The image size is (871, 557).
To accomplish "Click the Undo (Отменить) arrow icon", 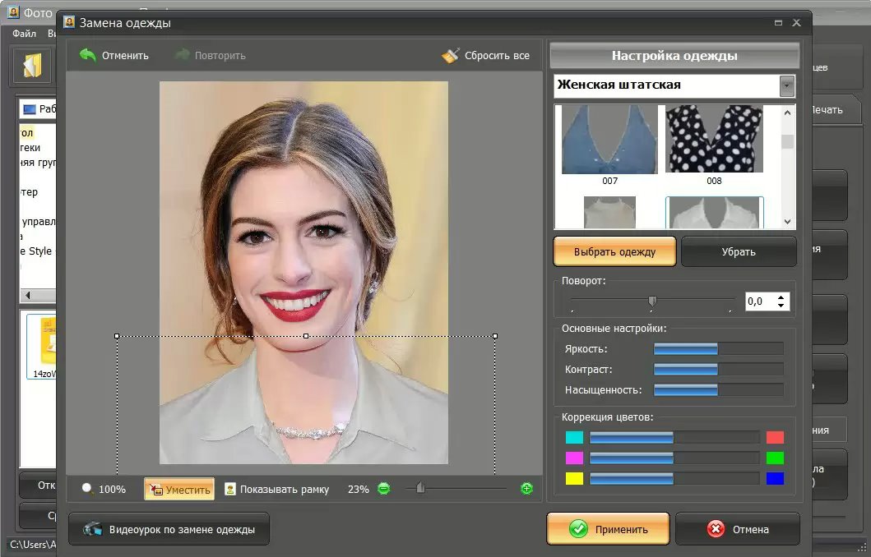I will click(x=87, y=55).
